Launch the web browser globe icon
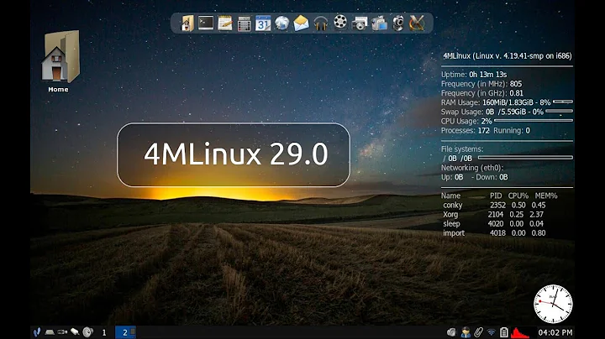Screen dimensions: 605x339 click(282, 23)
